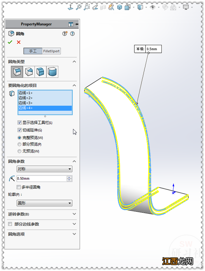Image resolution: width=205 pixels, height=271 pixels.
Task: Select 完整预览 radio button
Action: 19,138
